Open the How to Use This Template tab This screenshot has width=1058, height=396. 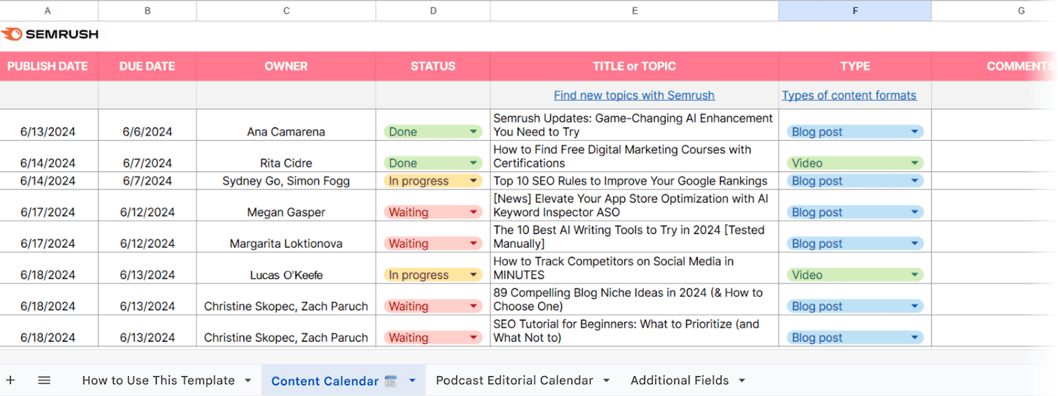point(158,381)
